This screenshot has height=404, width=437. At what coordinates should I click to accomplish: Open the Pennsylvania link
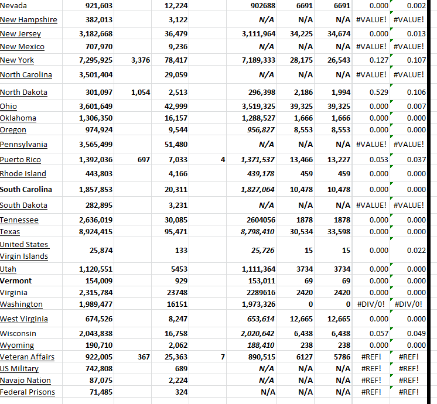pos(23,144)
